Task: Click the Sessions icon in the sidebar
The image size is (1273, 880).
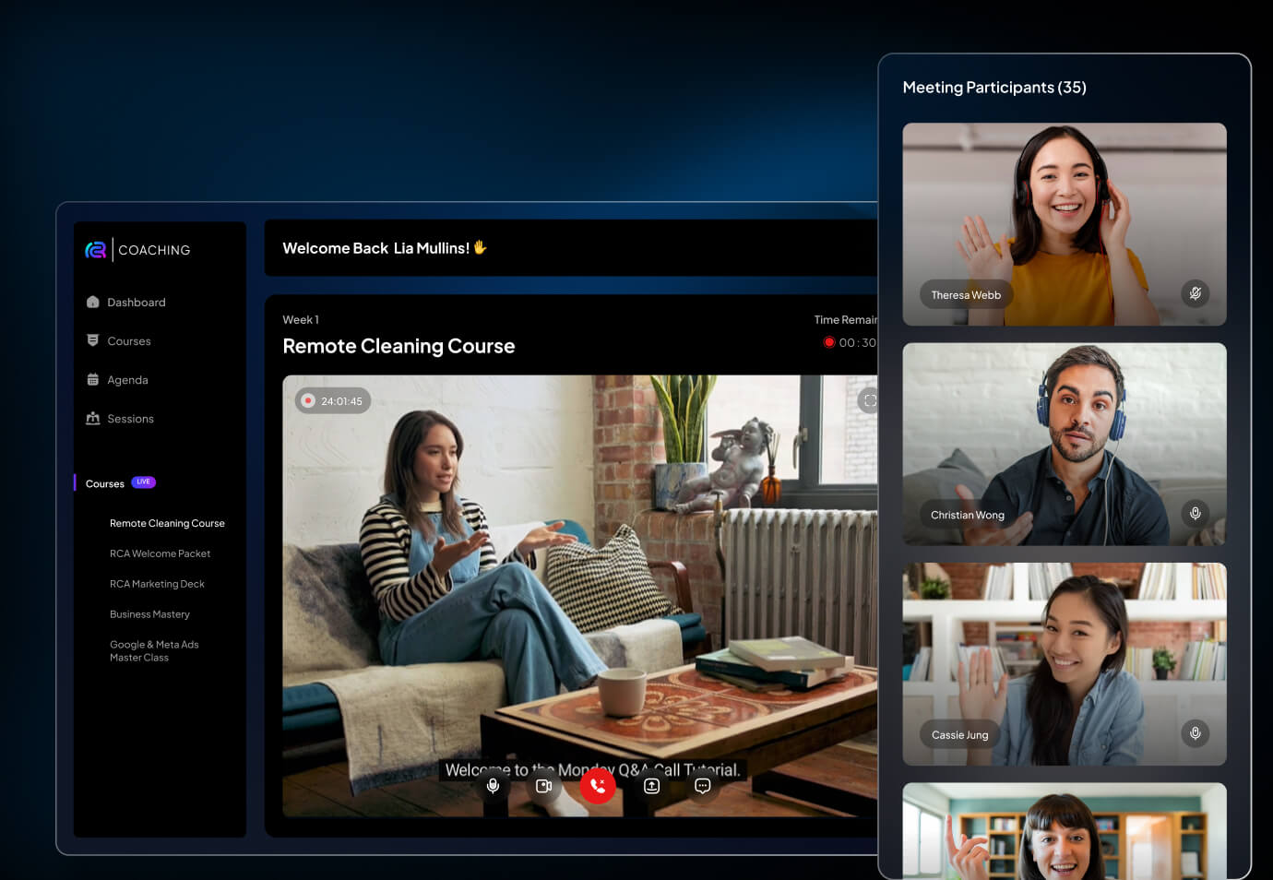Action: click(93, 419)
